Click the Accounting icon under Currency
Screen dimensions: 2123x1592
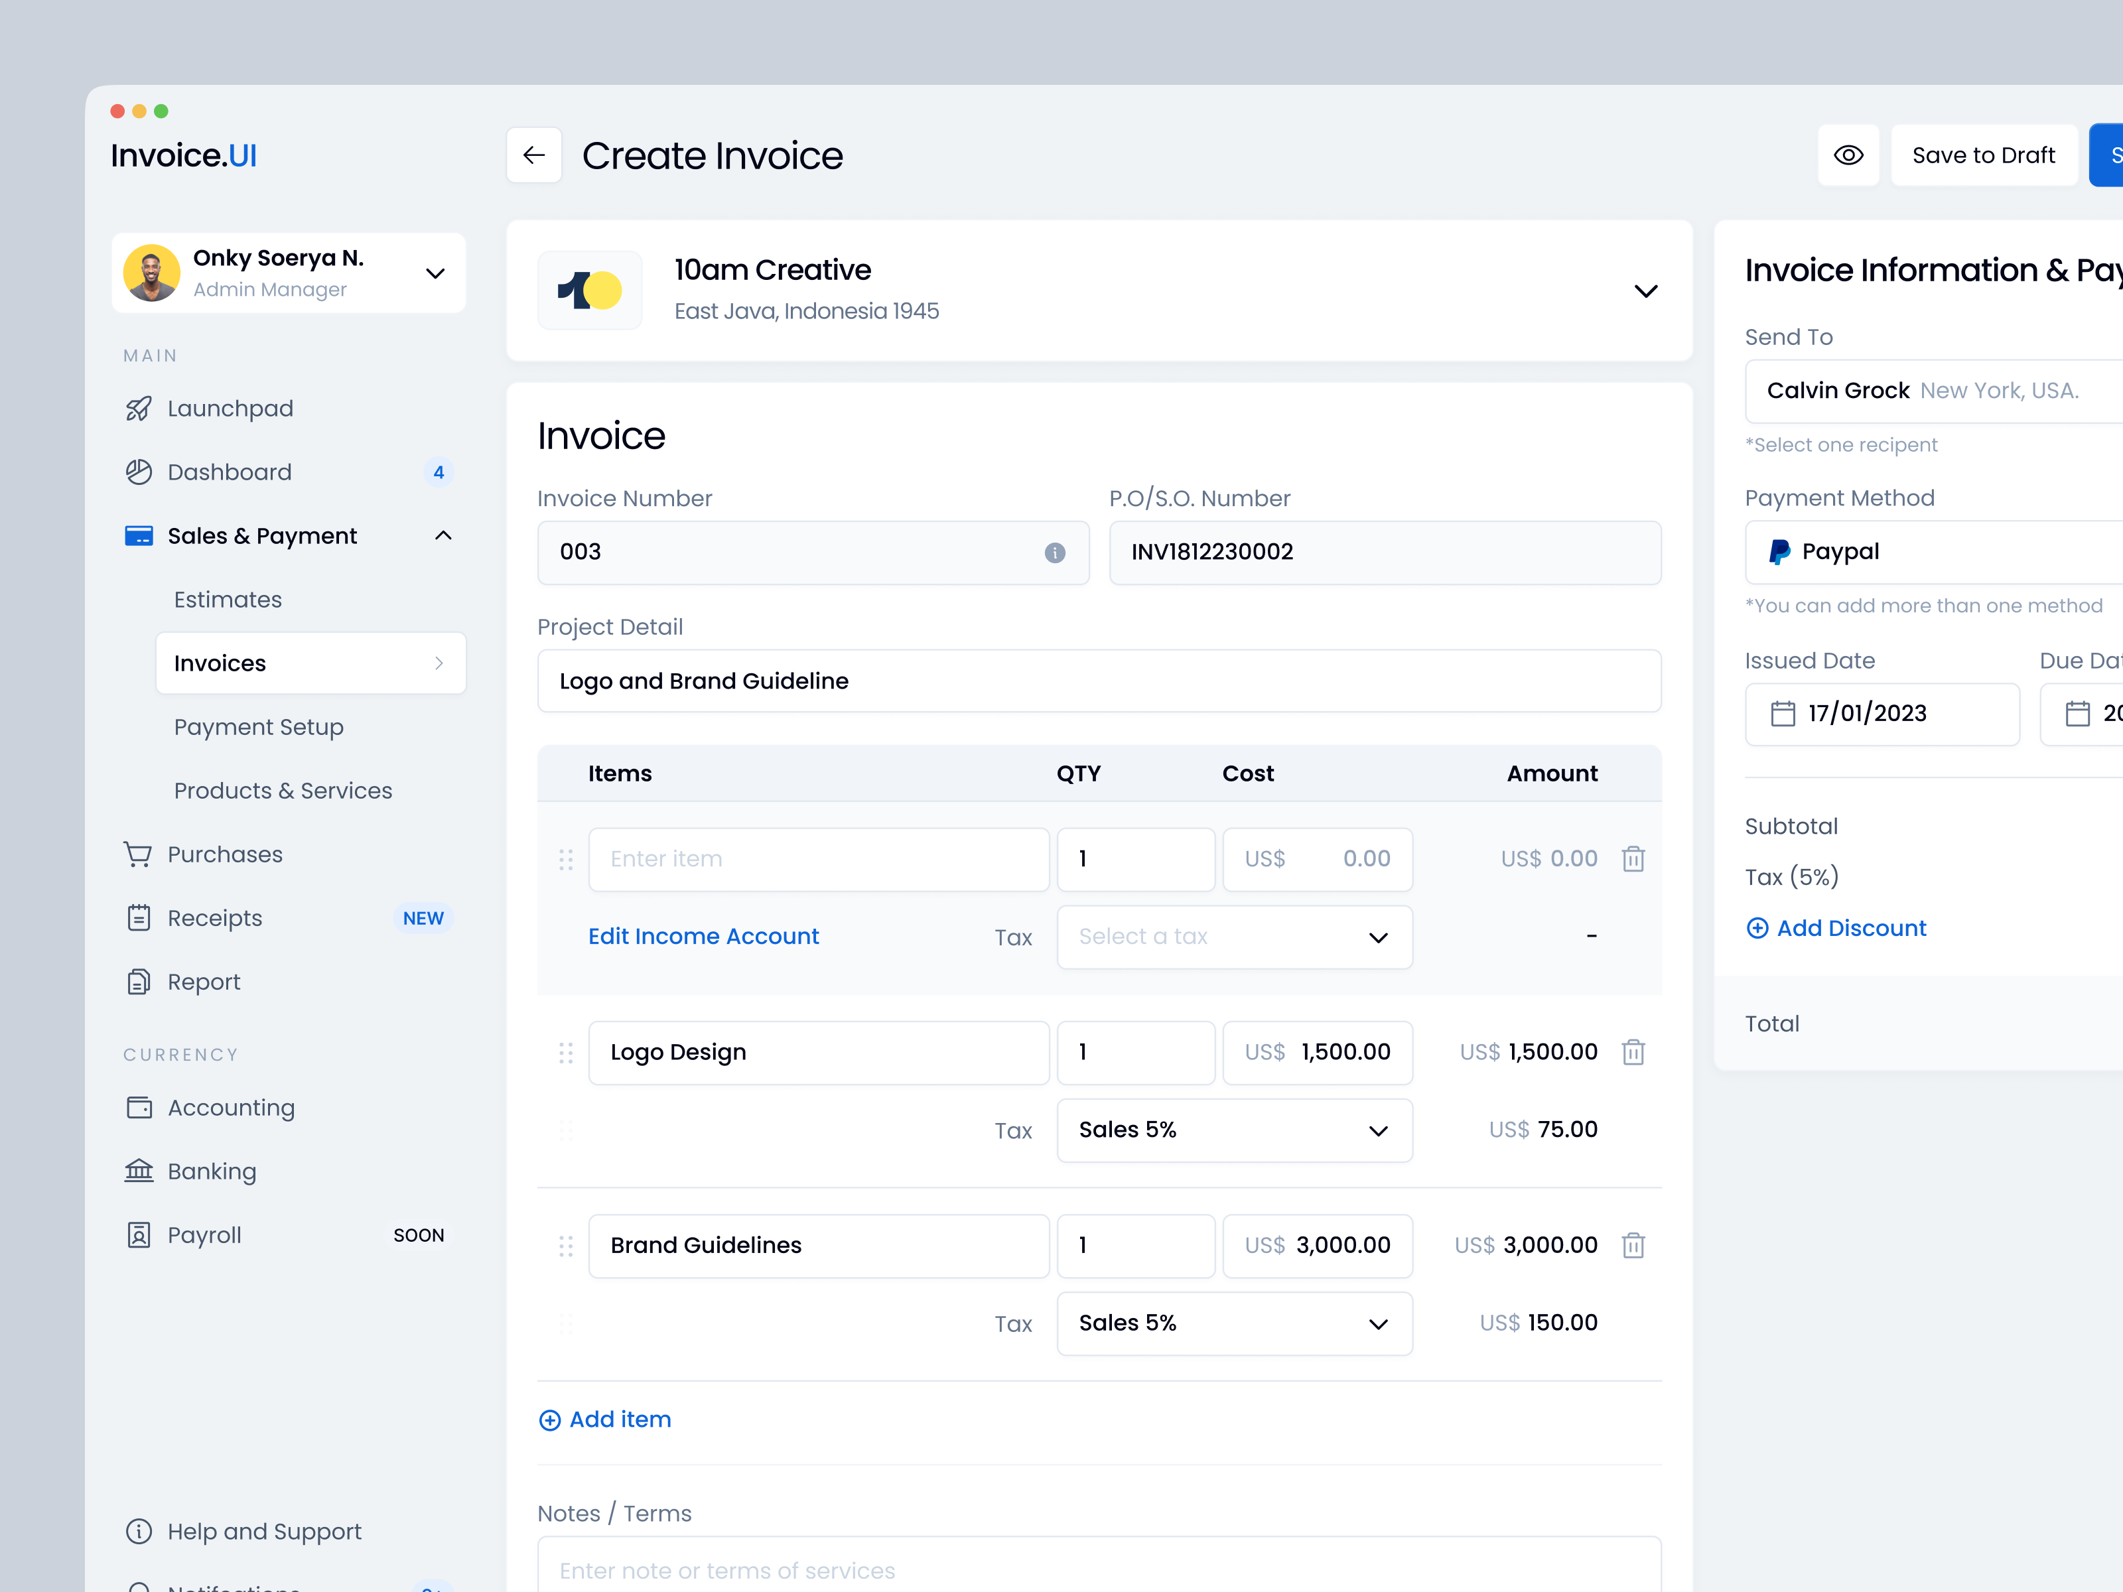click(x=139, y=1107)
